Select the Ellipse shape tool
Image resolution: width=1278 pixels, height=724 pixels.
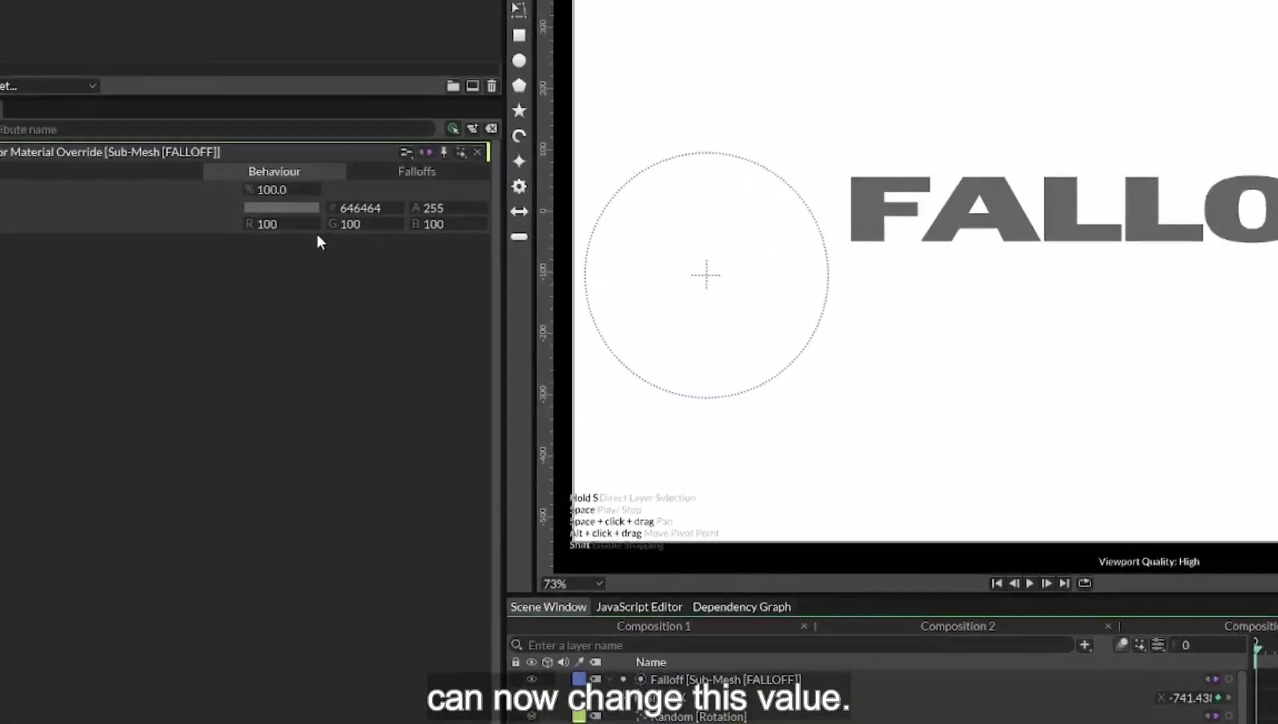[519, 61]
